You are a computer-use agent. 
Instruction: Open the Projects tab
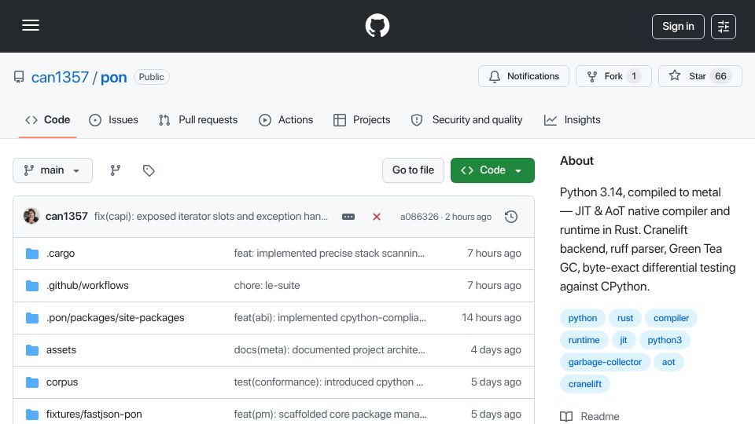tap(362, 119)
